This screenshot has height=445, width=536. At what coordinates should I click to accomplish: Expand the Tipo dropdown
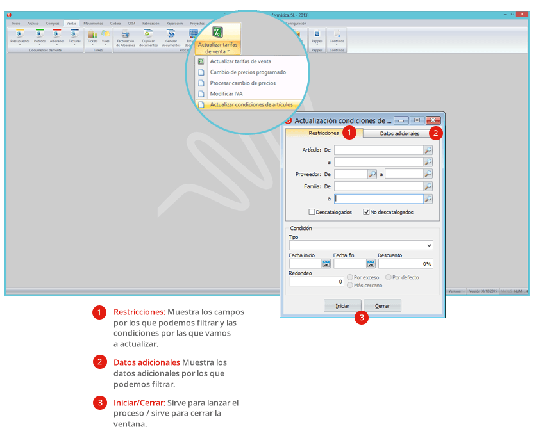pos(428,245)
